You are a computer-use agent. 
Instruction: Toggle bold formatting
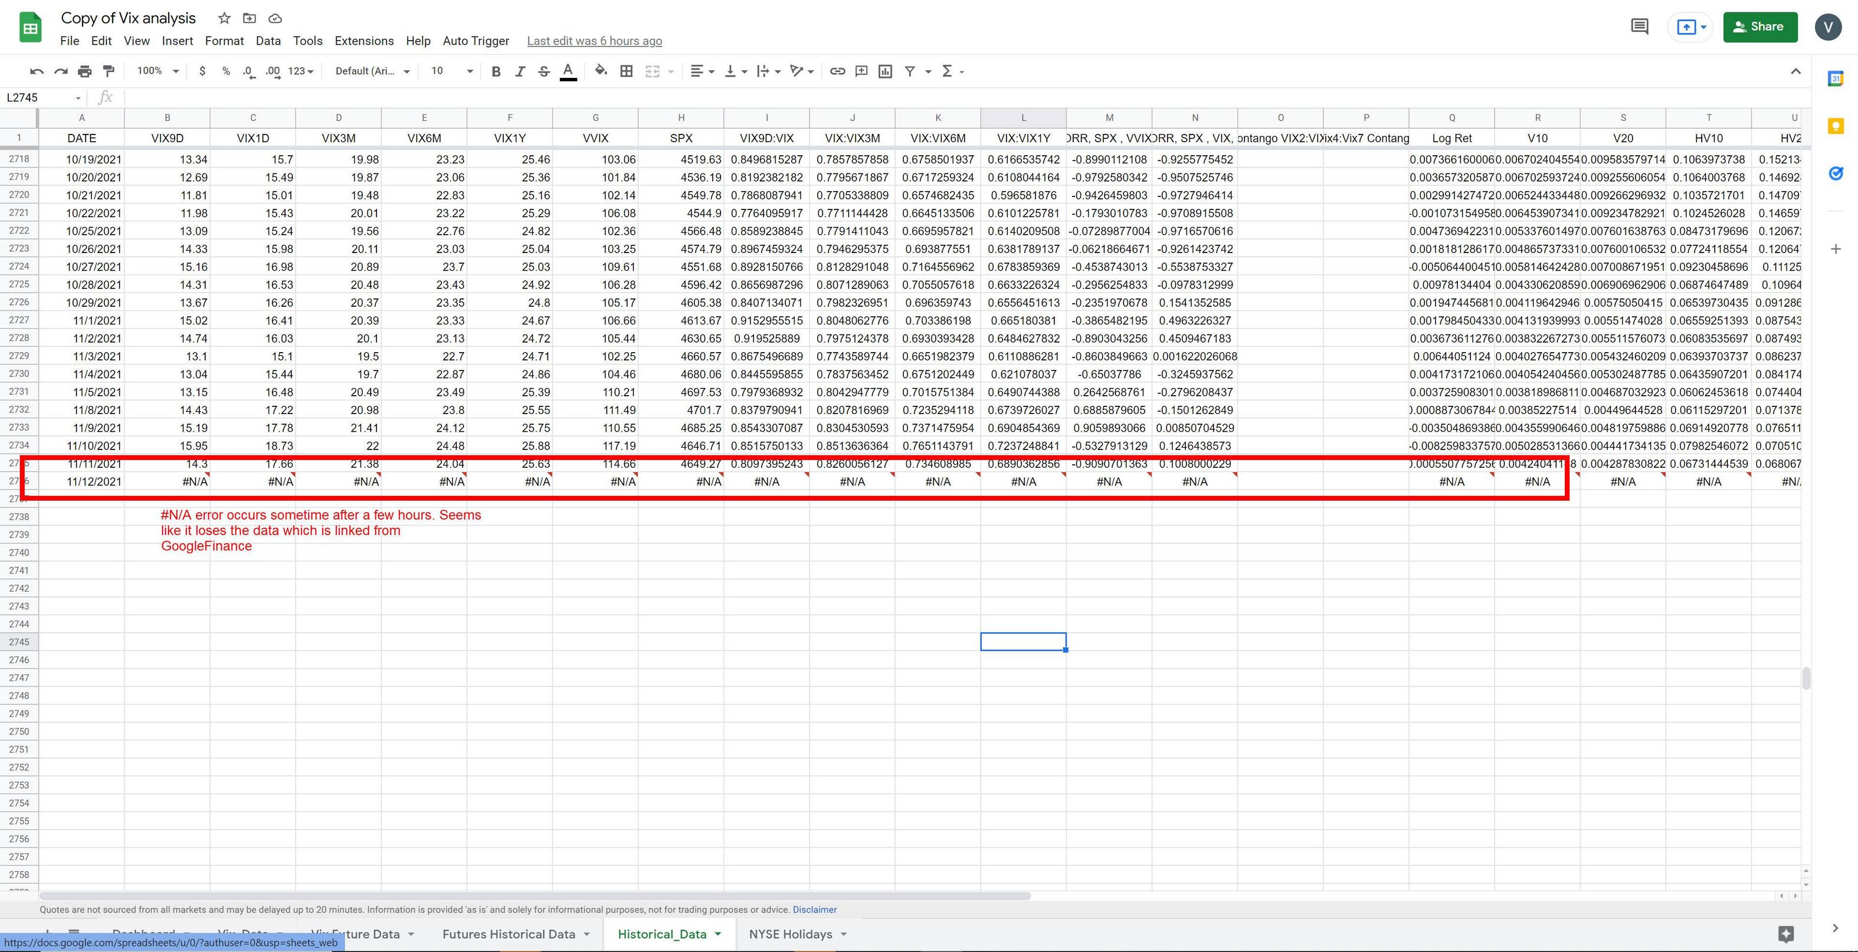496,71
